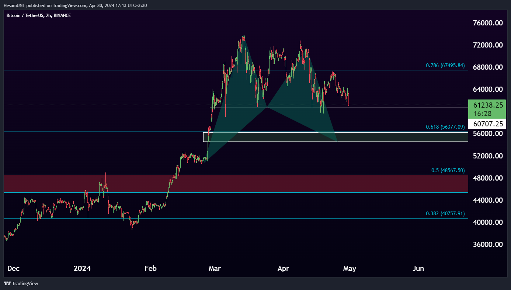
Task: Click the 0.5 (48567.50) Fibonacci label
Action: (448, 170)
